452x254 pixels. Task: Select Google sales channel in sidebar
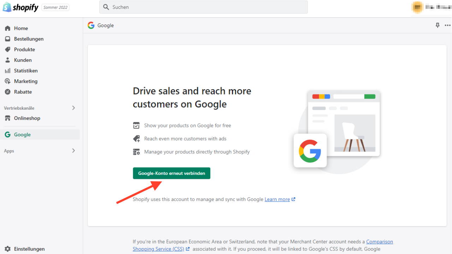(40, 134)
